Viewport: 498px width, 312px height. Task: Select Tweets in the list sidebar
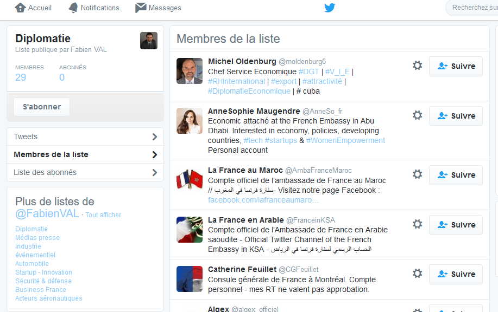[x=26, y=136]
